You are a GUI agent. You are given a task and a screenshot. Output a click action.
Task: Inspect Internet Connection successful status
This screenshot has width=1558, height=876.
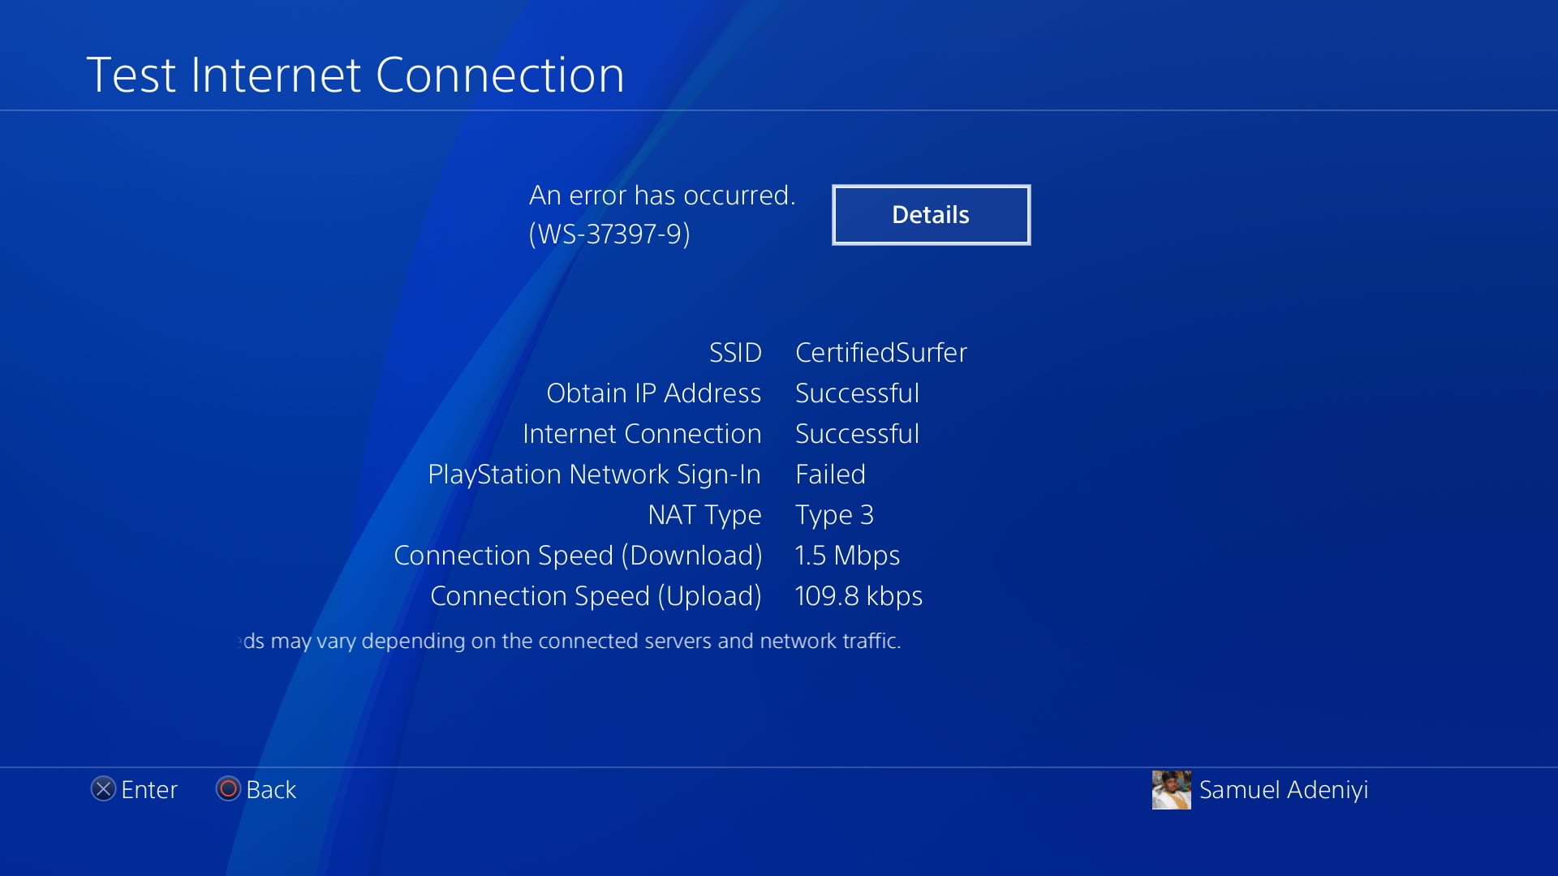[x=855, y=433]
